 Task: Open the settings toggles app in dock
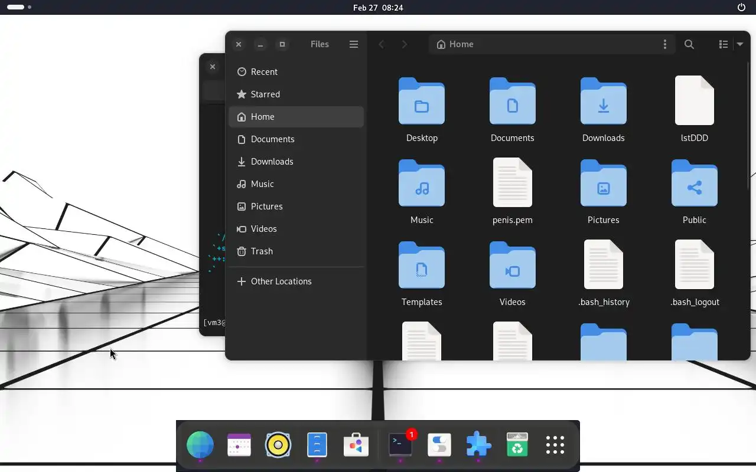(439, 445)
